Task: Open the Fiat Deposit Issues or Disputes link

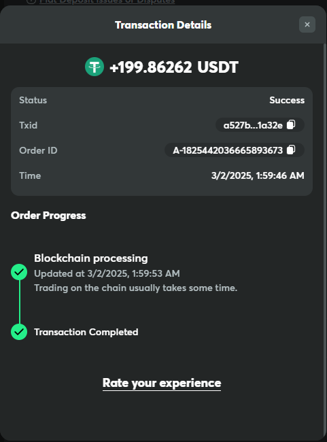Action: point(107,1)
